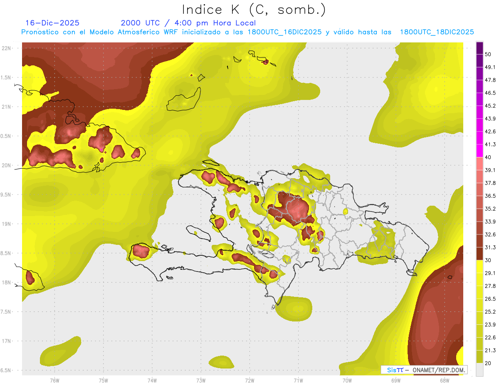The image size is (499, 386).
Task: Click the '71W' longitude label
Action: coord(298,381)
